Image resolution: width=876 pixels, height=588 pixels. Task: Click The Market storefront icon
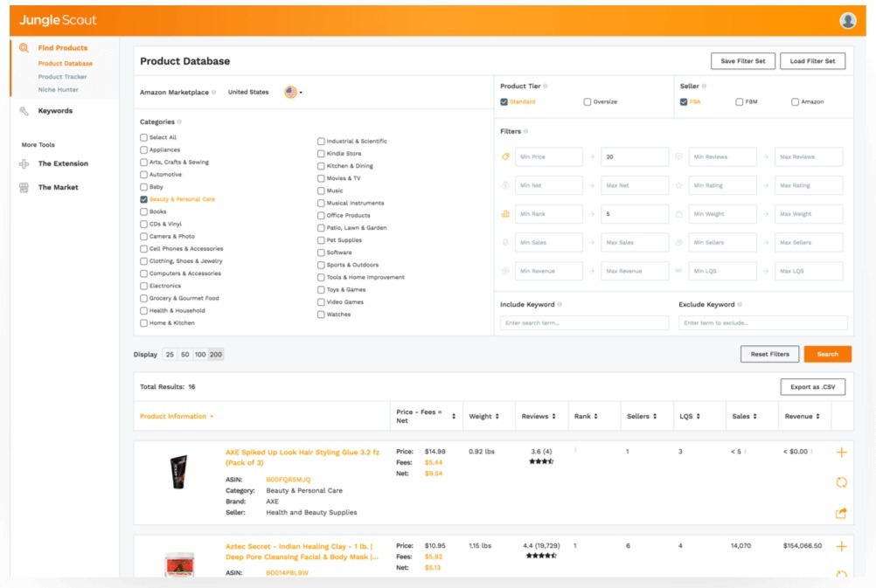24,188
